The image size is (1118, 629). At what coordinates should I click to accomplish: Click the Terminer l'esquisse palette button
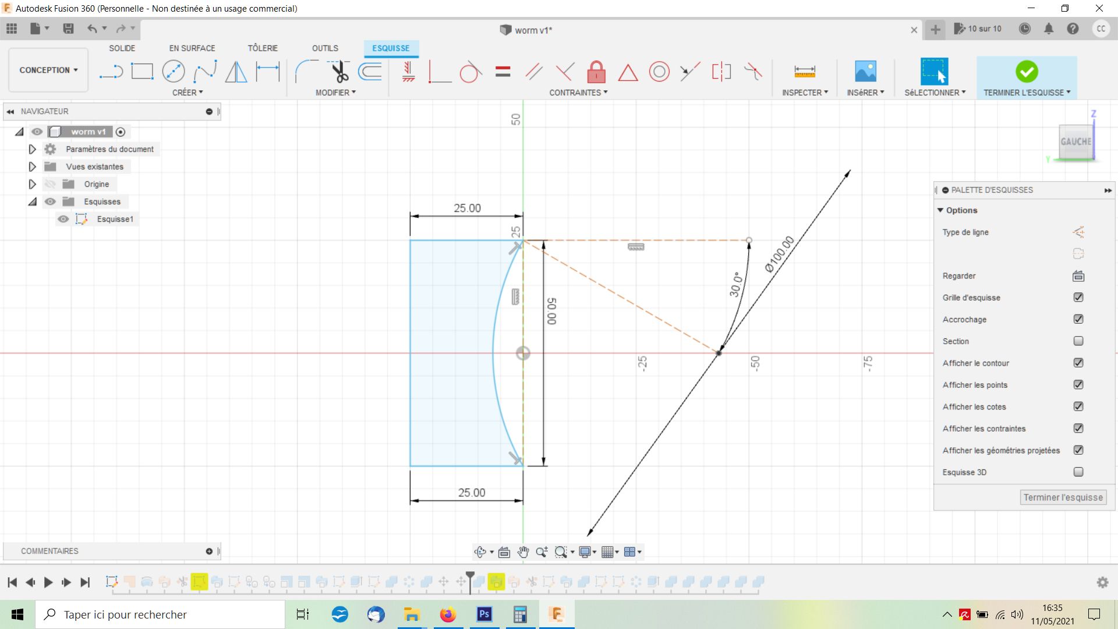coord(1063,497)
